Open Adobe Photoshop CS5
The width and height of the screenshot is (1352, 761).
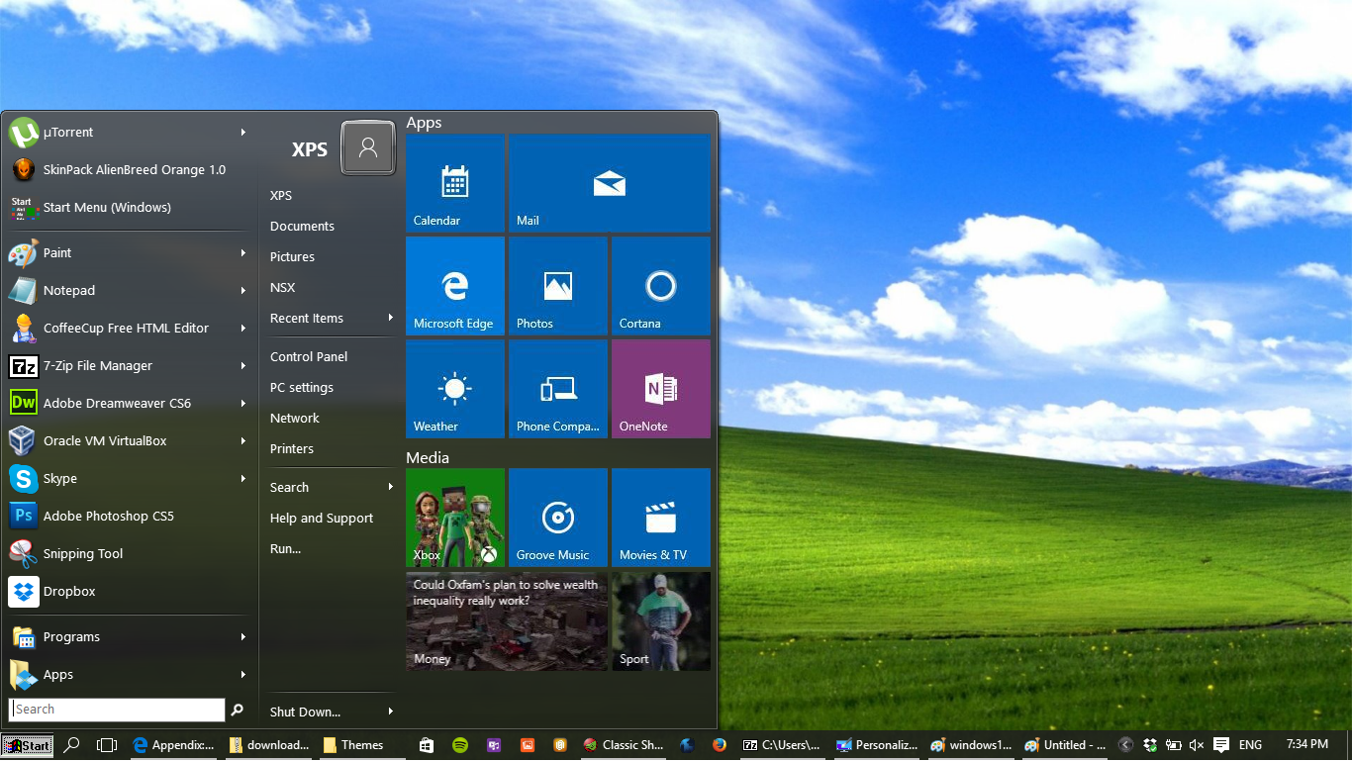tap(106, 516)
